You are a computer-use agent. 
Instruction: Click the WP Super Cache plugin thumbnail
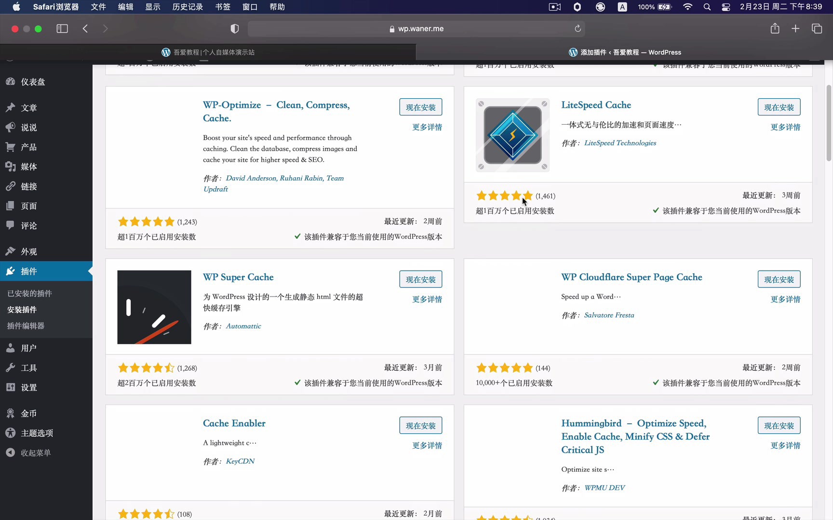[154, 307]
